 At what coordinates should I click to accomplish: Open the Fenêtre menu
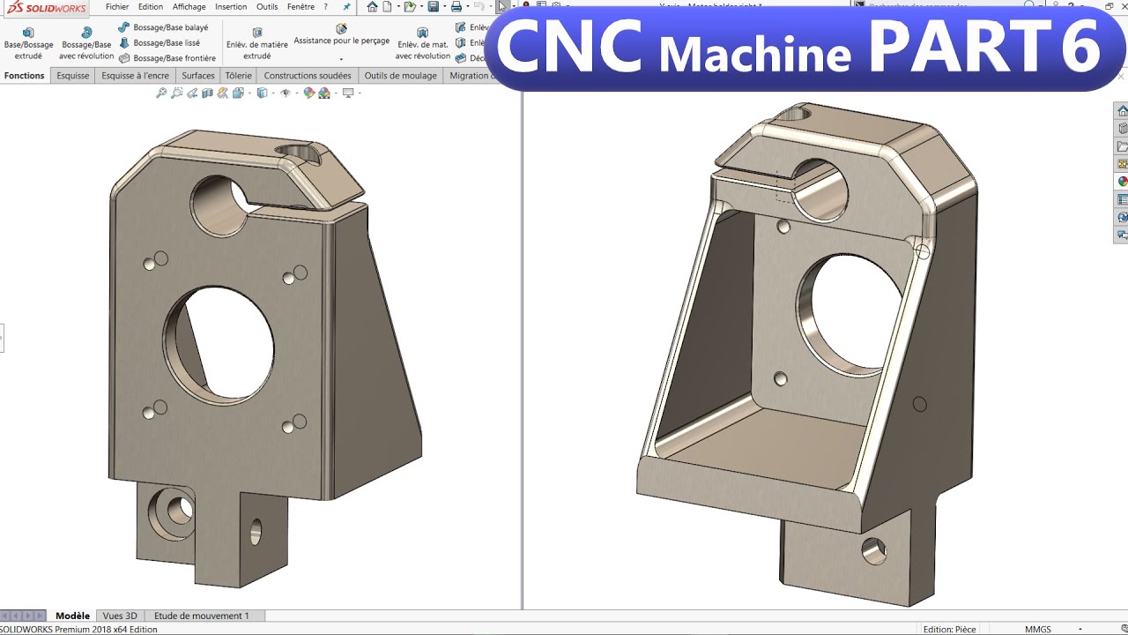[301, 7]
